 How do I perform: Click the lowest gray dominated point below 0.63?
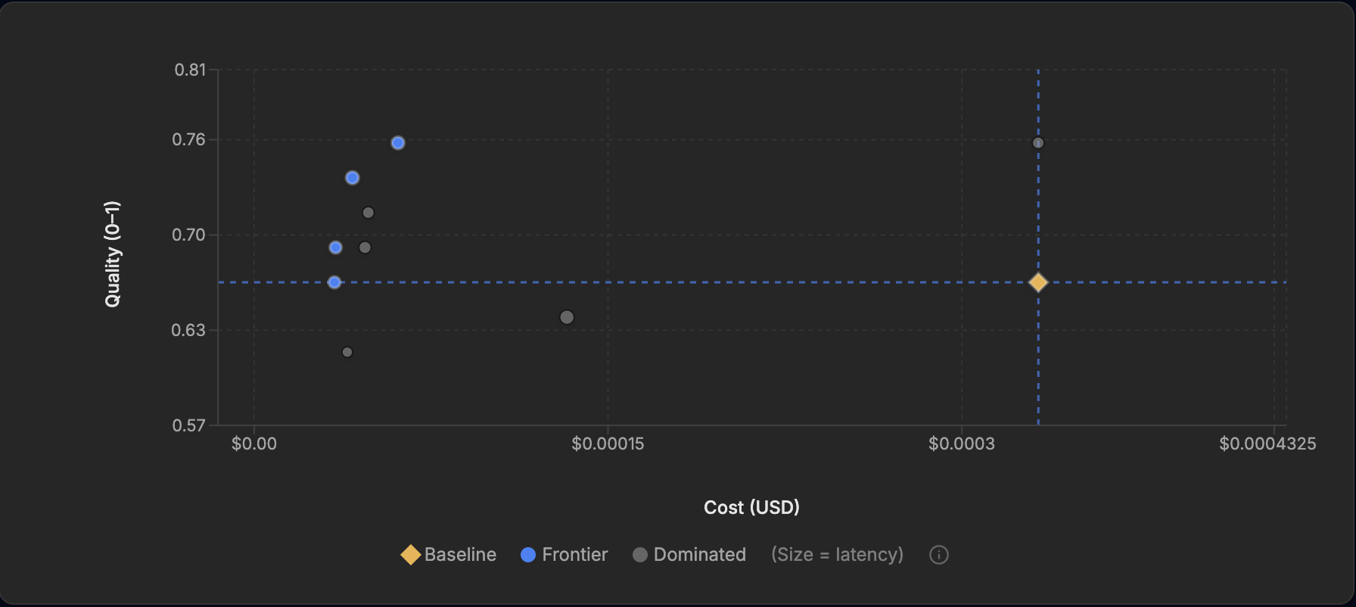click(x=347, y=352)
